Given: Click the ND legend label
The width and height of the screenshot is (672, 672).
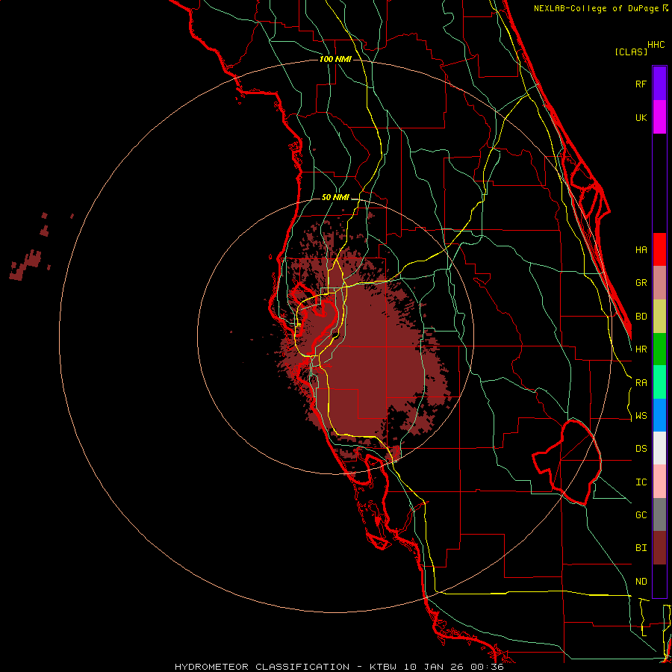Looking at the screenshot, I should (641, 581).
